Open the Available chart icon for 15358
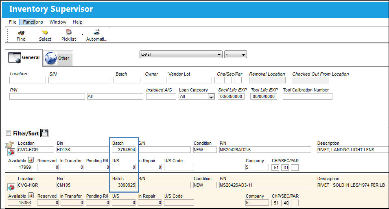The height and width of the screenshot is (209, 389). (31, 195)
